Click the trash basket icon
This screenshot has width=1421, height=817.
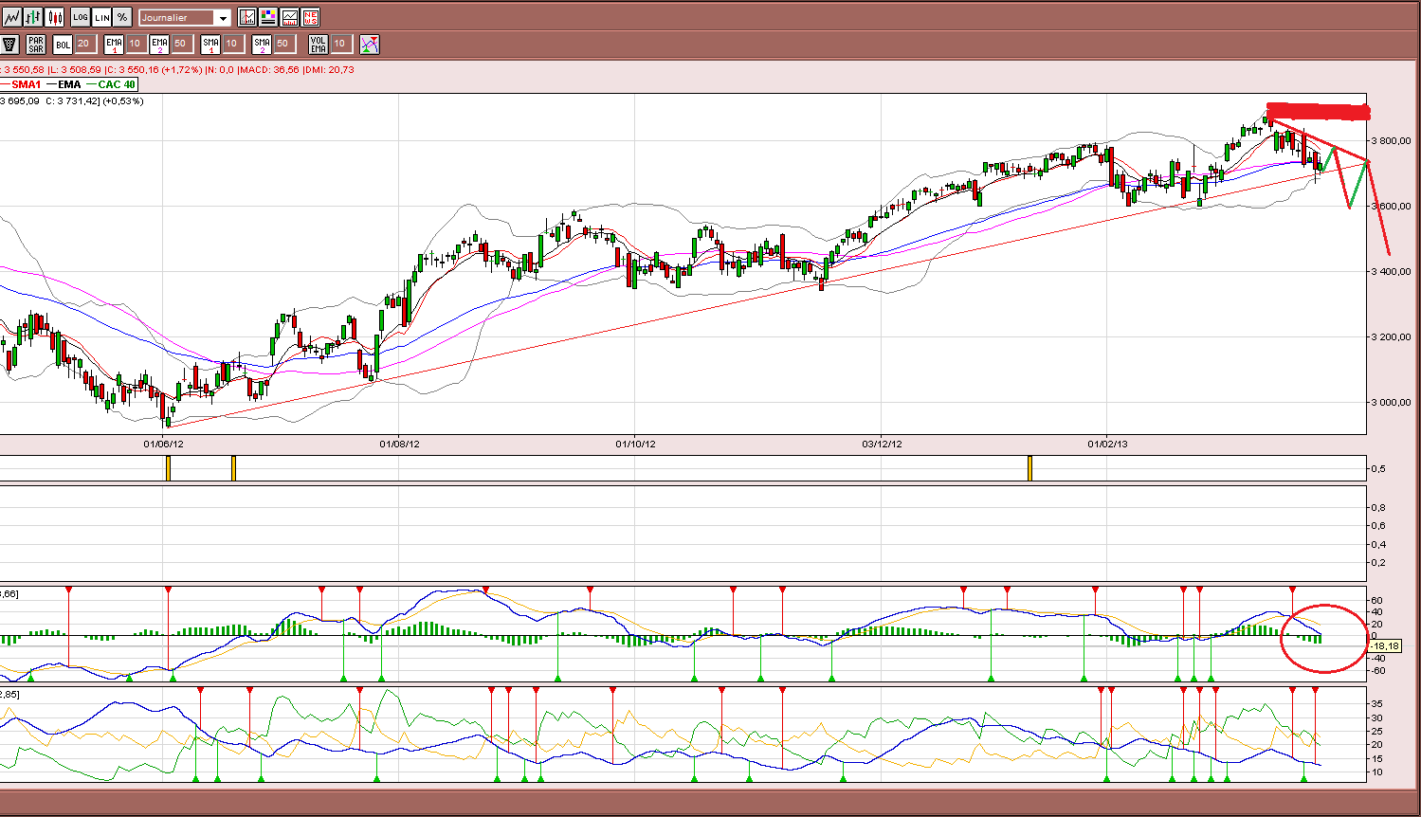pos(10,44)
